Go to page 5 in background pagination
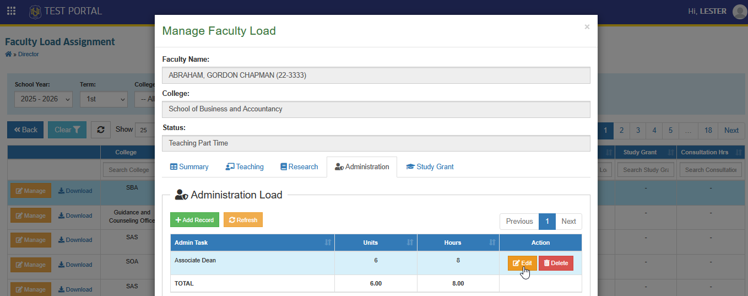The width and height of the screenshot is (748, 296). tap(670, 130)
